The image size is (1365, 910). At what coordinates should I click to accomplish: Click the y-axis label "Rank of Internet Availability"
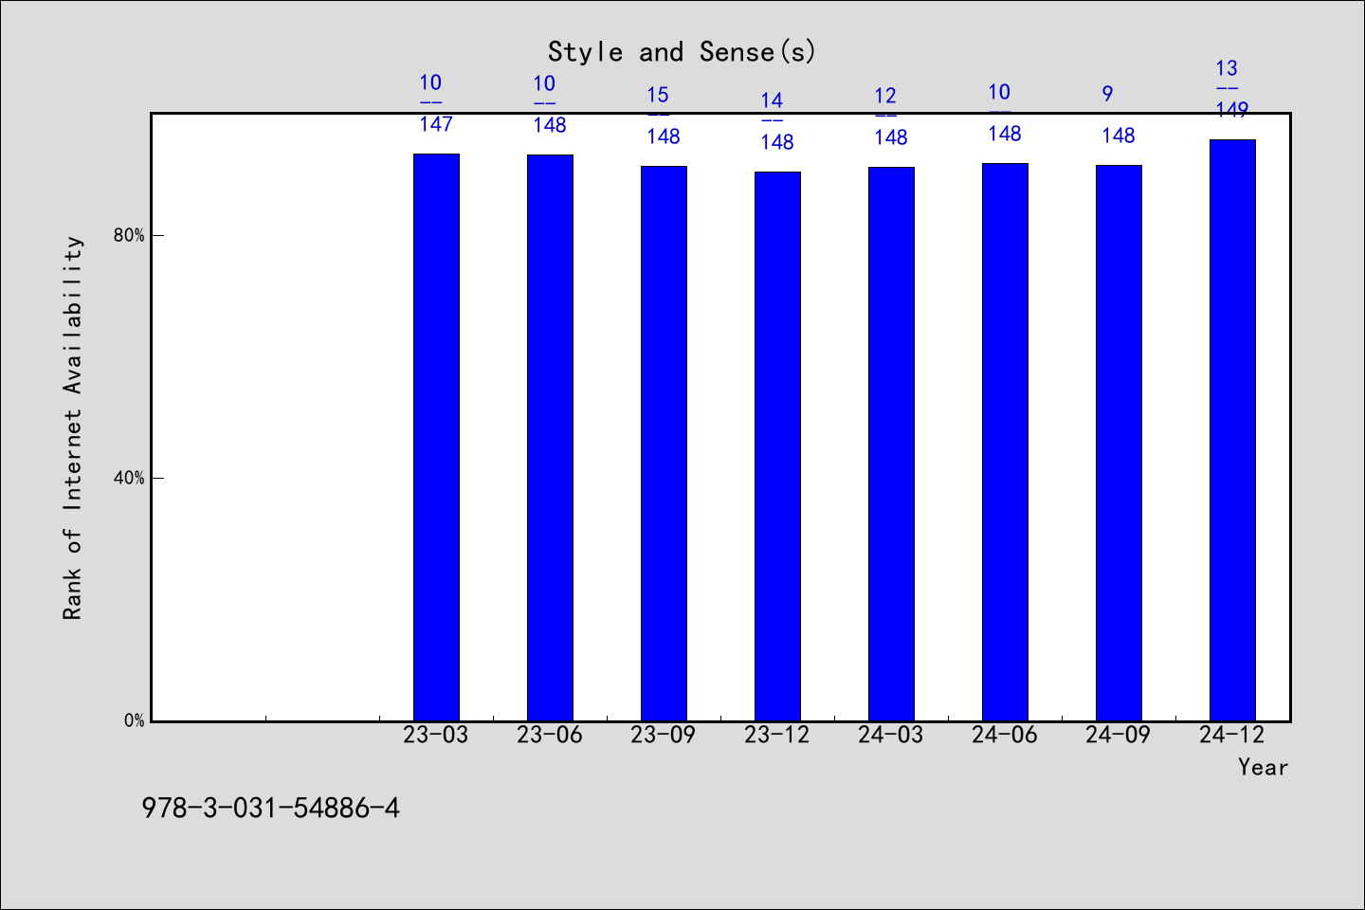[73, 428]
